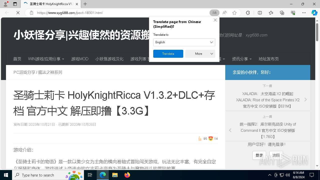Open a new tab with plus button
The image size is (320, 180).
85,4
